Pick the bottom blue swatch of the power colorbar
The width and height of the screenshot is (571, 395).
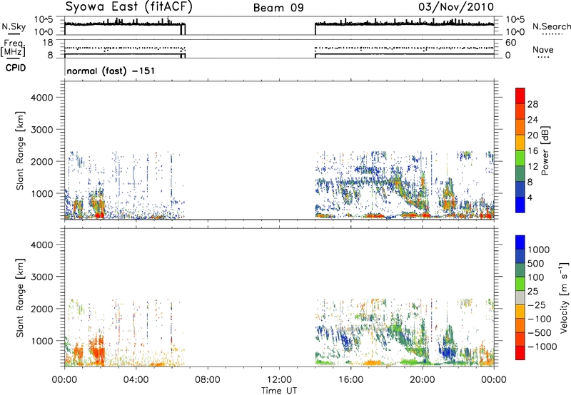click(520, 205)
